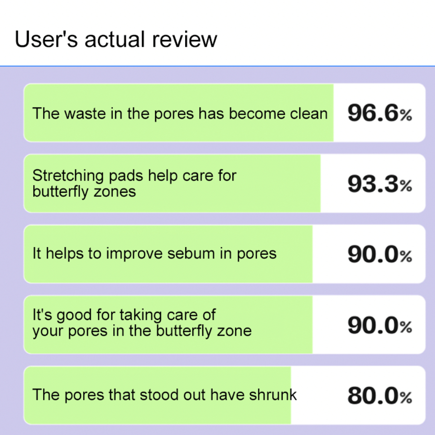Click the percent symbol beside 96.6
This screenshot has height=435, width=435.
(x=406, y=115)
